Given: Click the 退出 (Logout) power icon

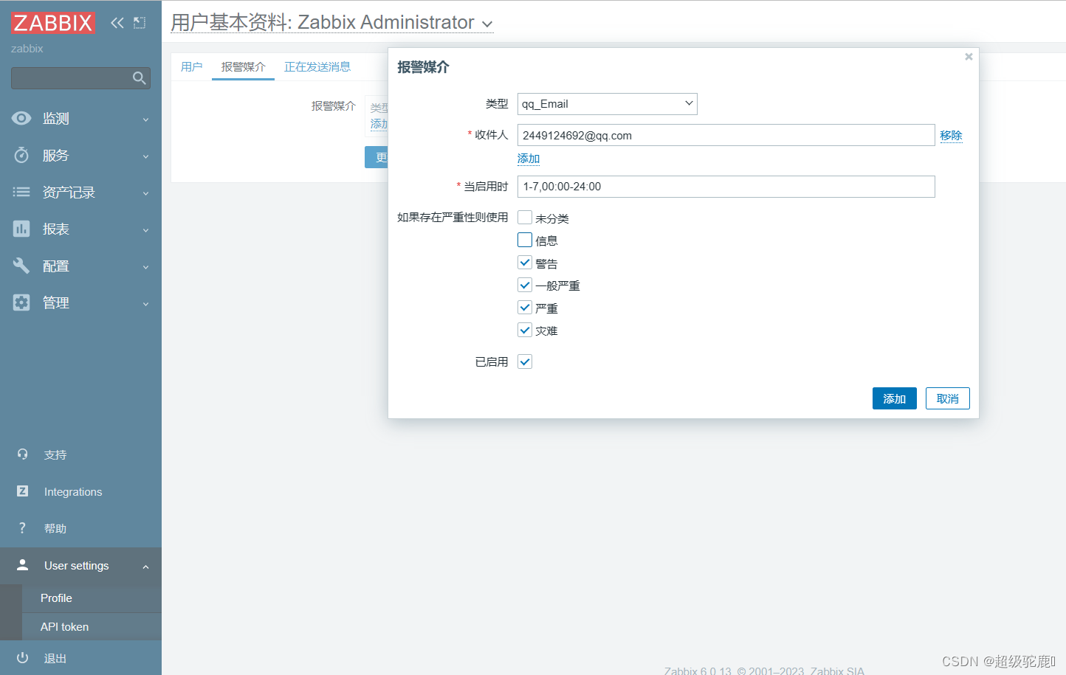Looking at the screenshot, I should tap(21, 658).
